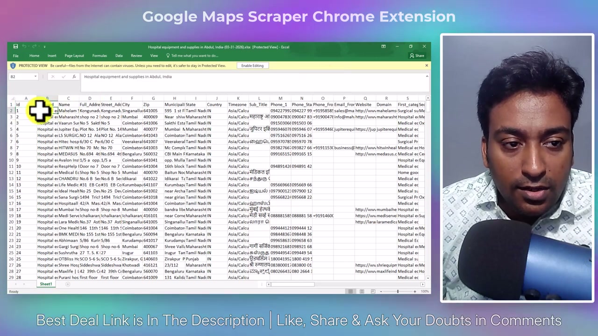The height and width of the screenshot is (336, 598).
Task: Click the zoom slider handle
Action: 398,292
